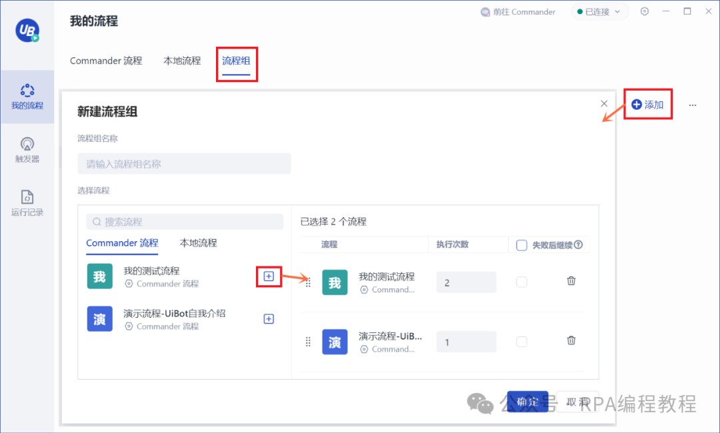Image resolution: width=720 pixels, height=433 pixels.
Task: Open the 触发器 sidebar section
Action: tap(27, 151)
